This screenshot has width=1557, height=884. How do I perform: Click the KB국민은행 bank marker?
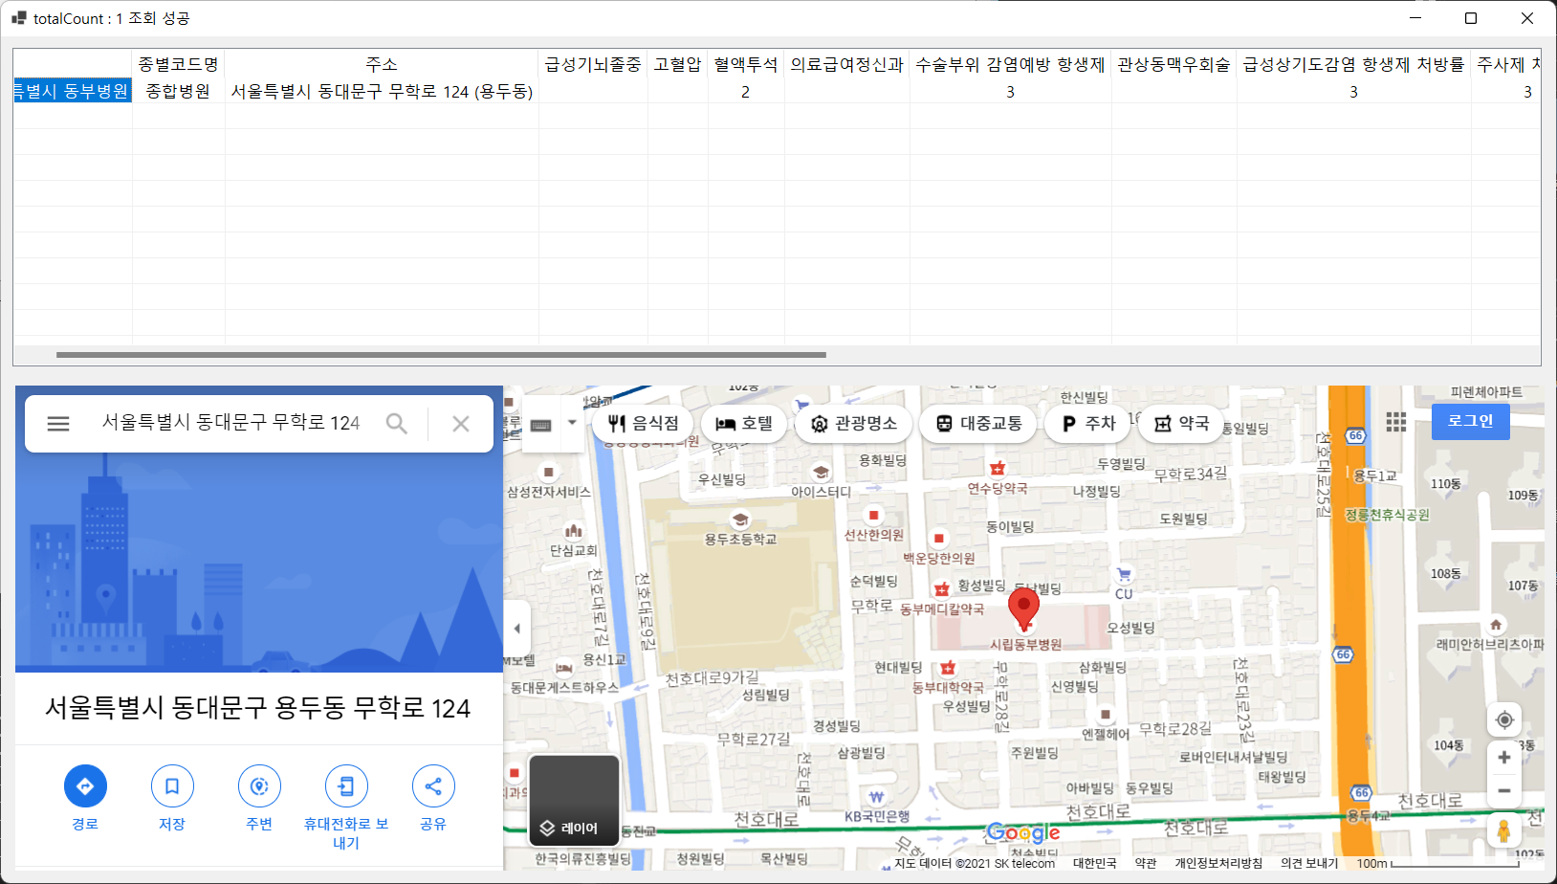pos(876,798)
